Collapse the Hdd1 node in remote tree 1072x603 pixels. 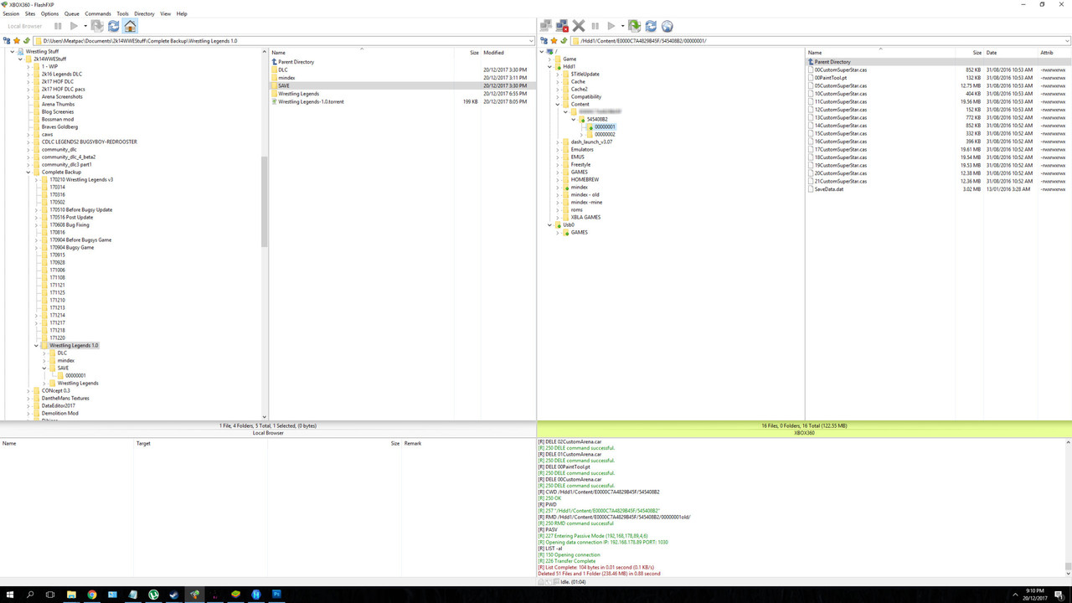coord(549,67)
